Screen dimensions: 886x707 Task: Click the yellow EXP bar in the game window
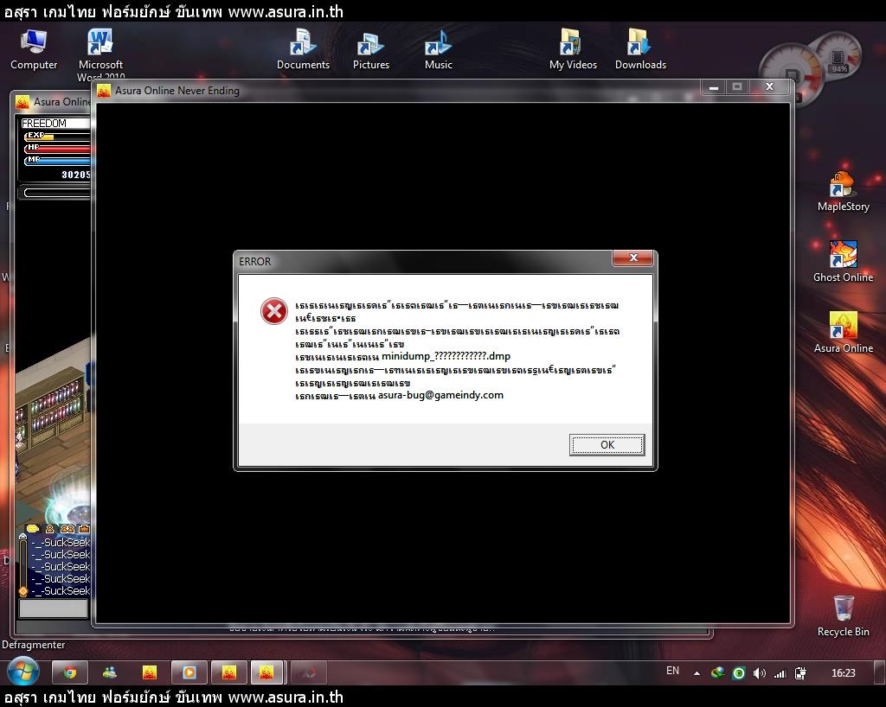56,136
